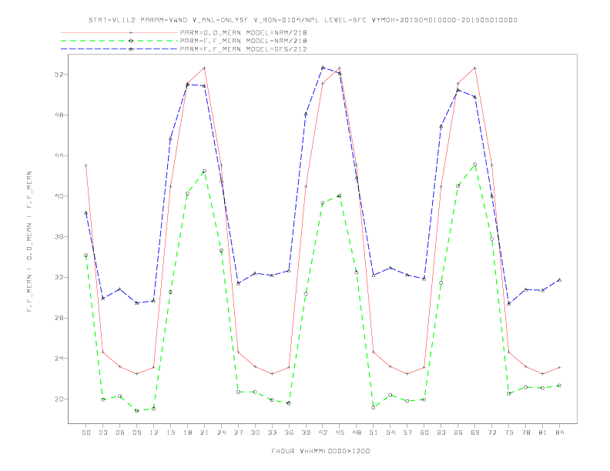Click x-axis forecast hour label 45
This screenshot has height=471, width=610.
tap(340, 433)
